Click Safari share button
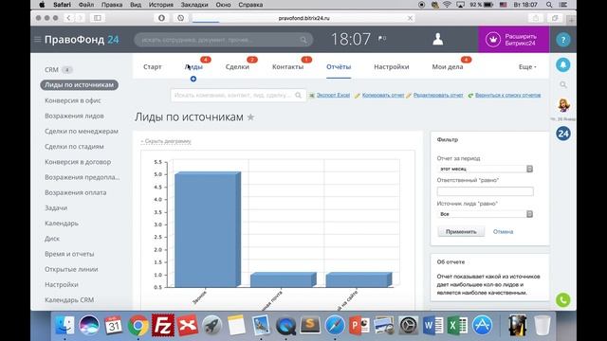 pos(536,18)
